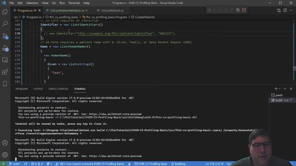
Task: Stop the debug session
Action: pos(244,10)
